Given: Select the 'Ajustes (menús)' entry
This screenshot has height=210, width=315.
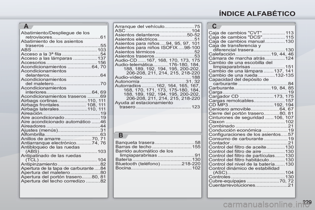Looking at the screenshot, I should (63, 130).
